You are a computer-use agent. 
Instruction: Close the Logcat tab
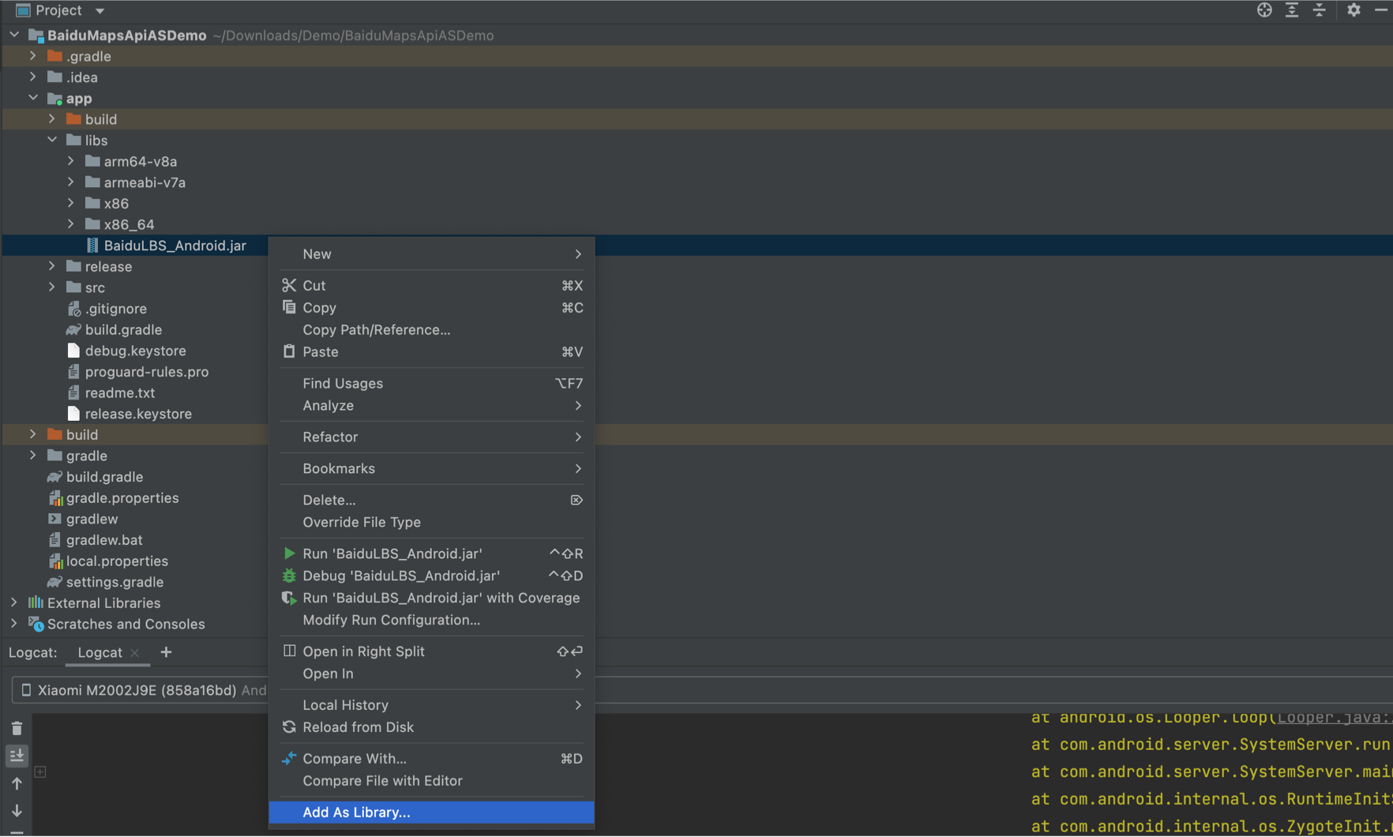pyautogui.click(x=135, y=653)
